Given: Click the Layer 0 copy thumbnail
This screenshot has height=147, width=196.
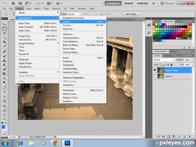Looking at the screenshot, I should pyautogui.click(x=161, y=70).
